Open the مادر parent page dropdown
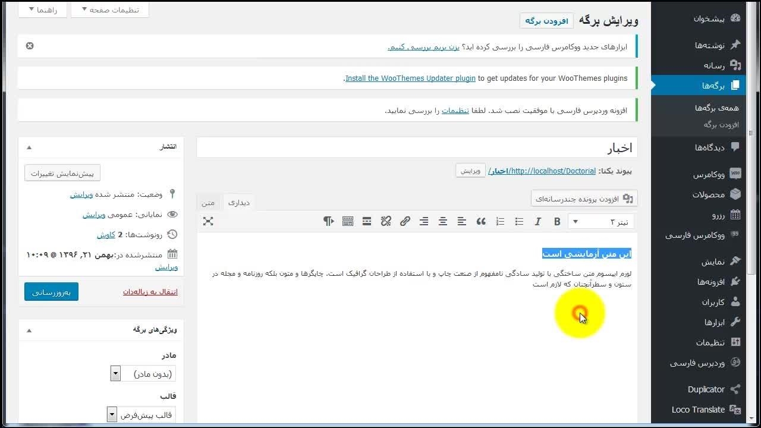761x428 pixels. [143, 374]
